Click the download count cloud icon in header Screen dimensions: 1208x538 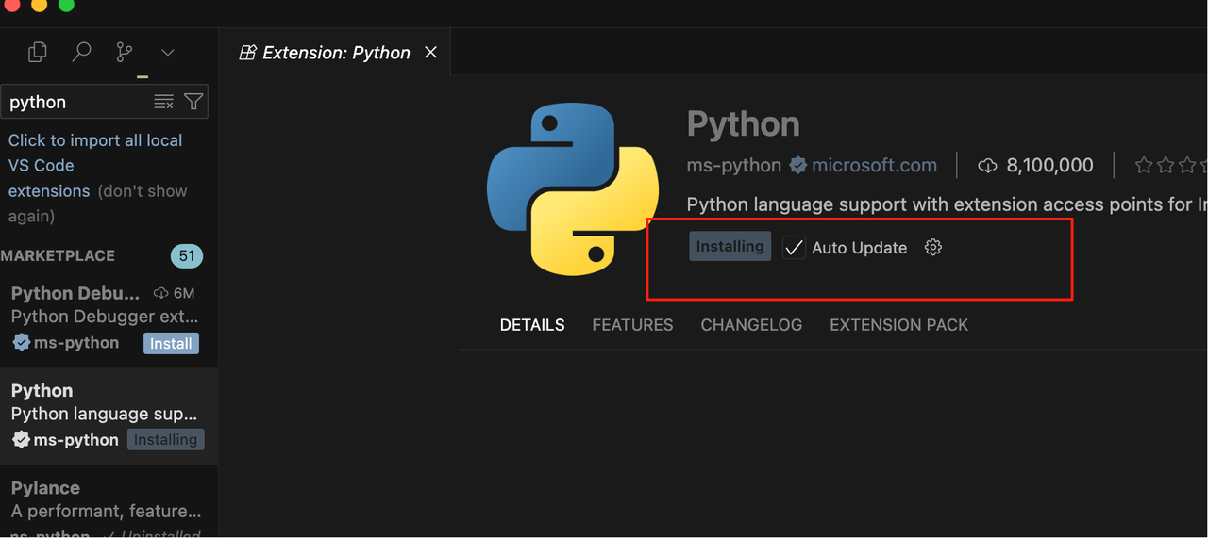pos(987,166)
